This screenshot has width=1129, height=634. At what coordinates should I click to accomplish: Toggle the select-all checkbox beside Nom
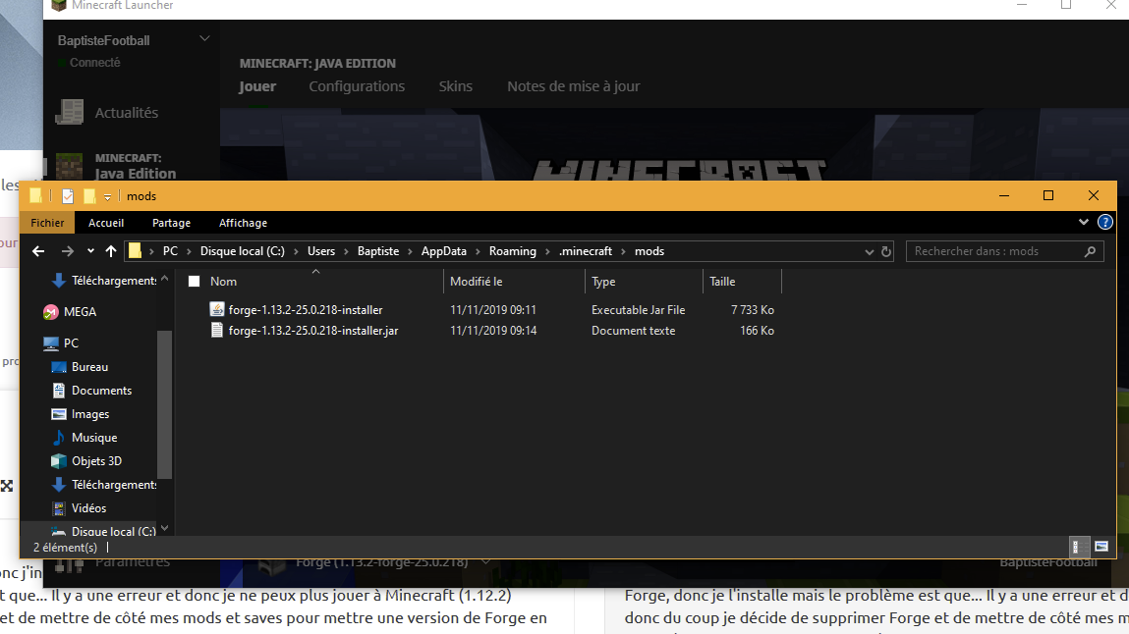pos(194,282)
